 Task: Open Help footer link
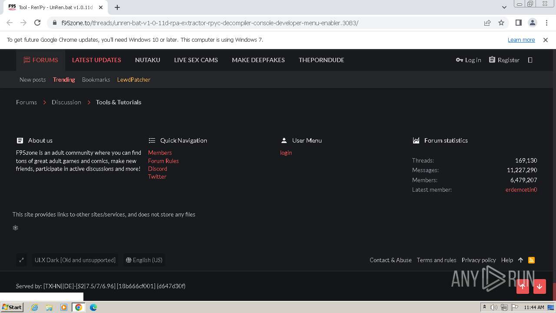point(507,260)
